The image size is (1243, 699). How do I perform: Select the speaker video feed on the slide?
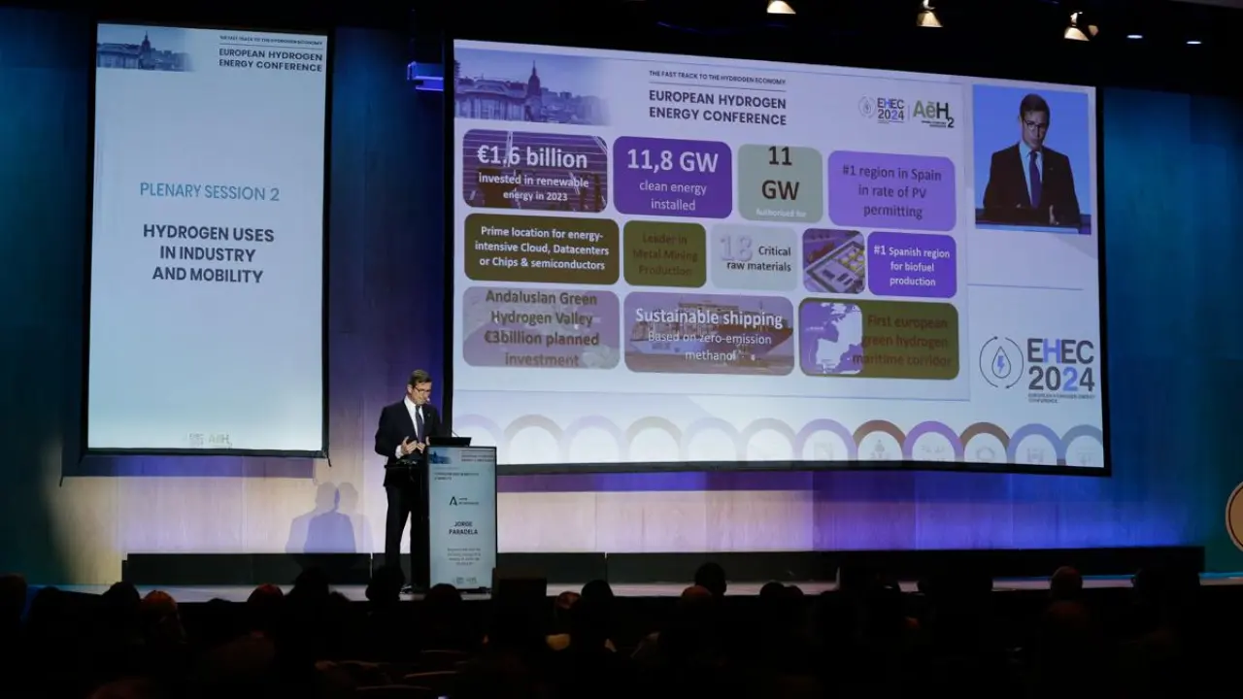(x=1030, y=158)
